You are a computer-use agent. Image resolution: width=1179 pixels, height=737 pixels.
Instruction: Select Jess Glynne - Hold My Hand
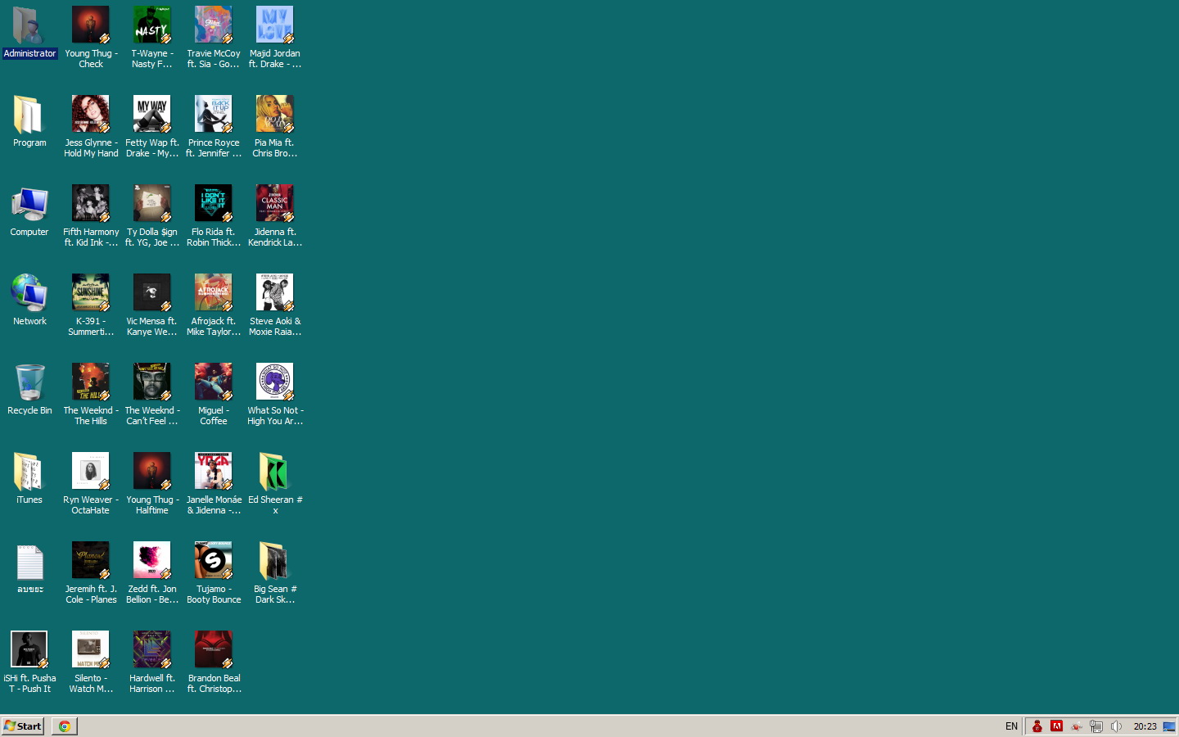[x=91, y=127]
